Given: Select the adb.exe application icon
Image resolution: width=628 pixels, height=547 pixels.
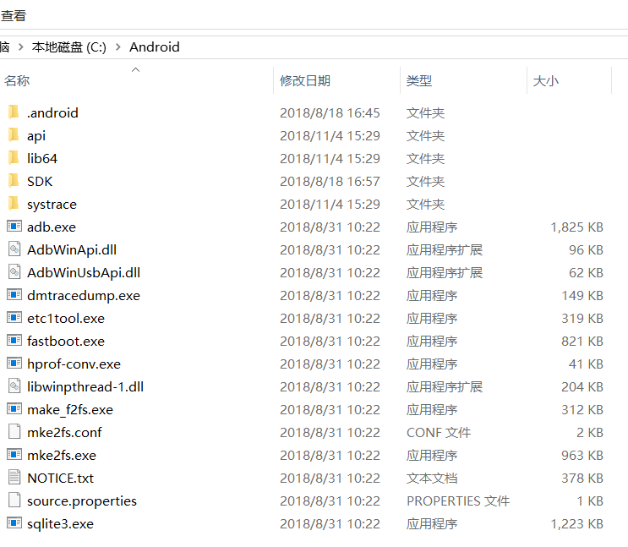Looking at the screenshot, I should tap(14, 227).
